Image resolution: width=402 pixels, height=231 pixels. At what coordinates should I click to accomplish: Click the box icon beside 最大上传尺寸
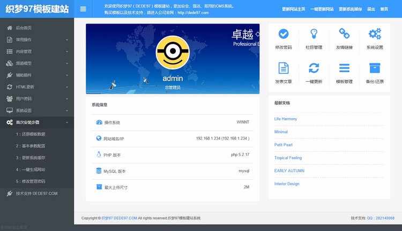tap(99, 187)
